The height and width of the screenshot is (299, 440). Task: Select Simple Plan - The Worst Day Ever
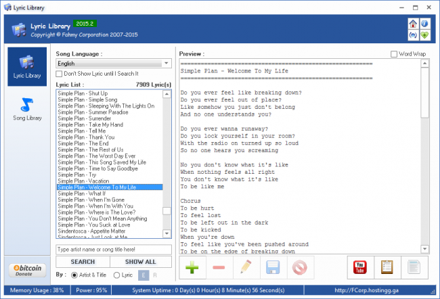pyautogui.click(x=110, y=156)
